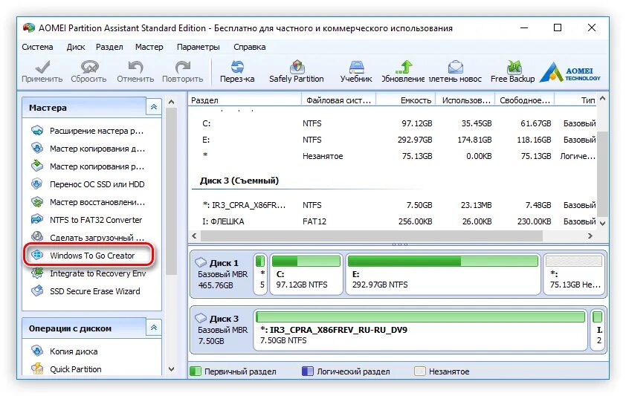
Task: Click the partition list horizontal scrollbar
Action: click(x=372, y=236)
